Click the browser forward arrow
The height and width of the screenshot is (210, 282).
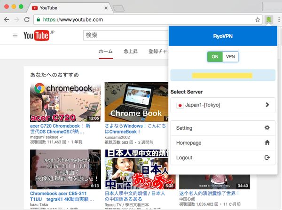pos(17,19)
